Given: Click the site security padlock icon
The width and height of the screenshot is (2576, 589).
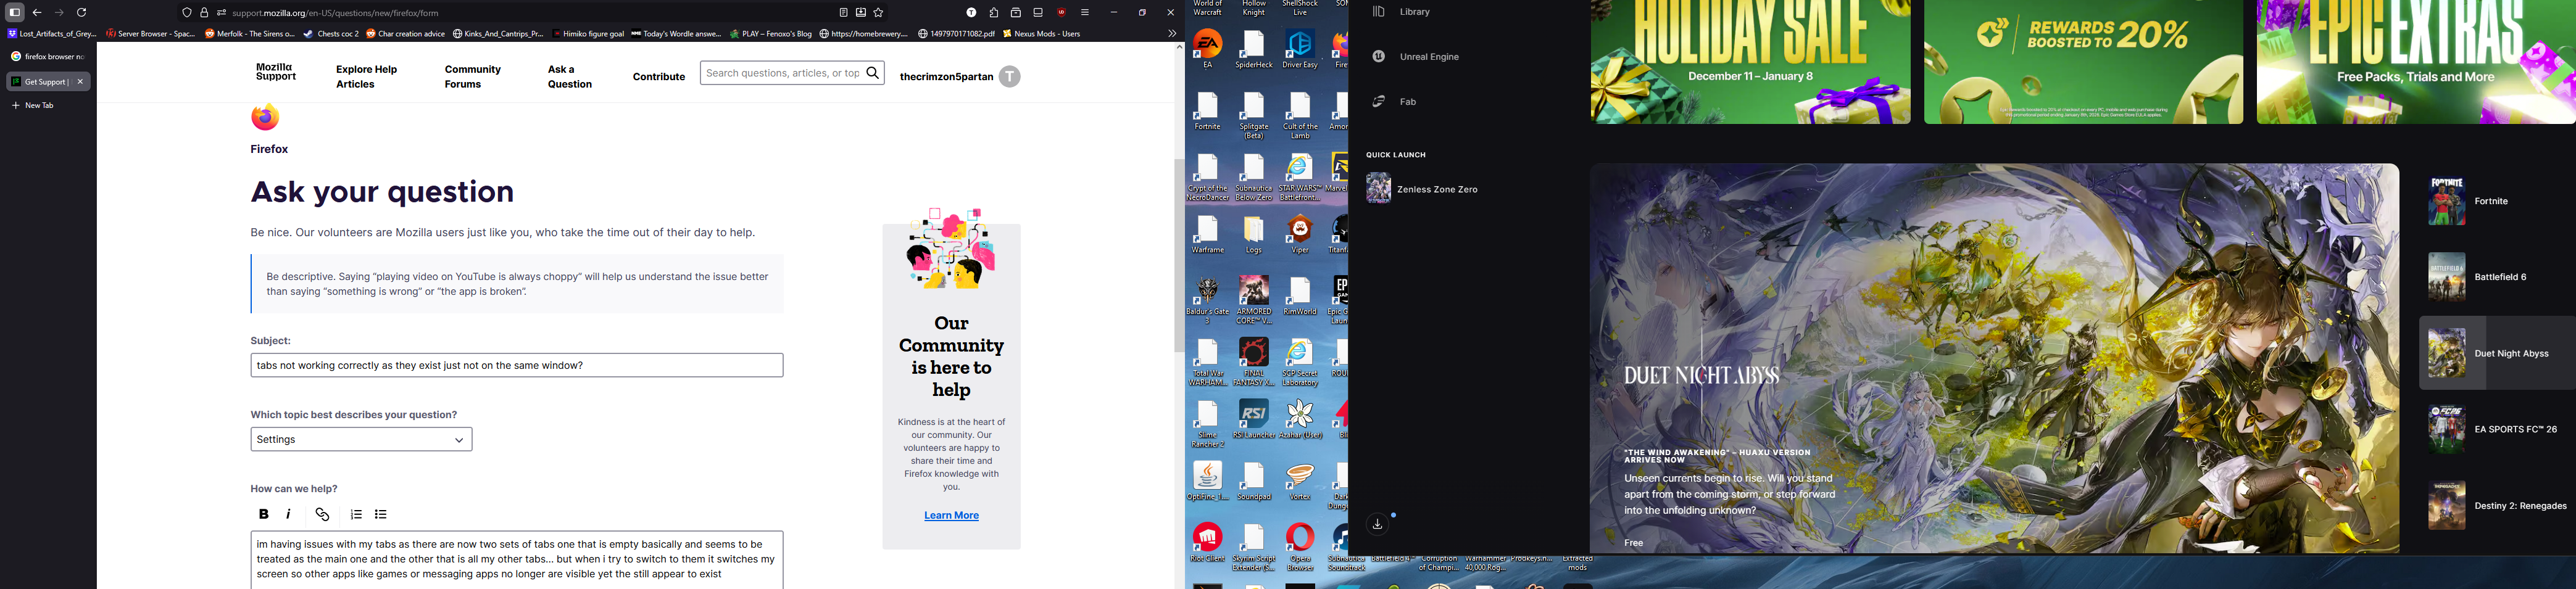Looking at the screenshot, I should coord(204,13).
